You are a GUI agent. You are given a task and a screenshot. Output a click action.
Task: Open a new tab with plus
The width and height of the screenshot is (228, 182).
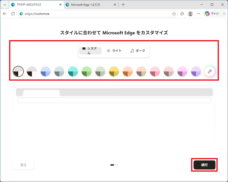(x=123, y=5)
